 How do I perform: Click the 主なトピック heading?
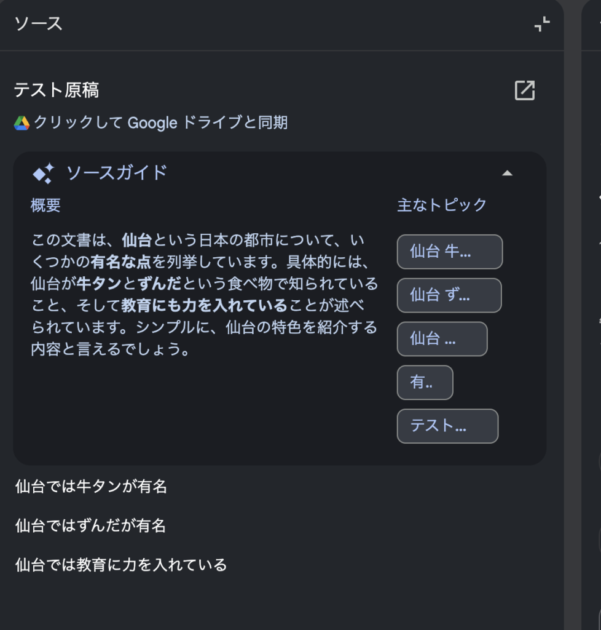point(442,205)
